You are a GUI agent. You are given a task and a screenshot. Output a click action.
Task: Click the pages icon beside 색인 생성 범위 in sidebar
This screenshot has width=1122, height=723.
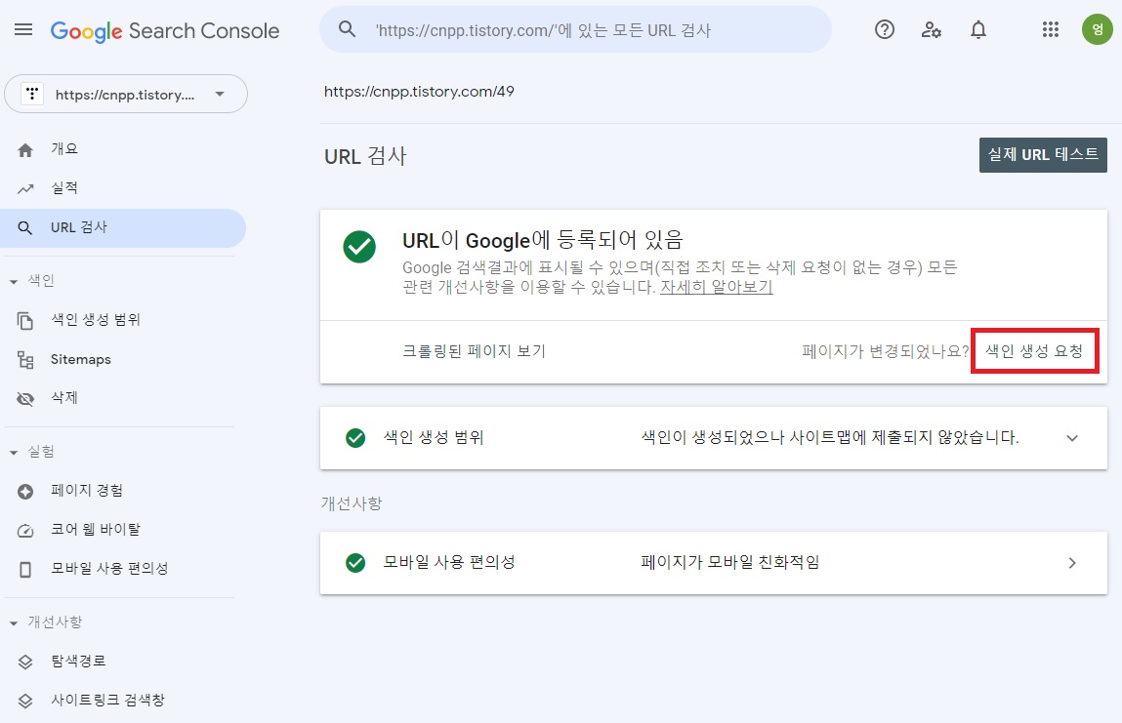coord(25,320)
